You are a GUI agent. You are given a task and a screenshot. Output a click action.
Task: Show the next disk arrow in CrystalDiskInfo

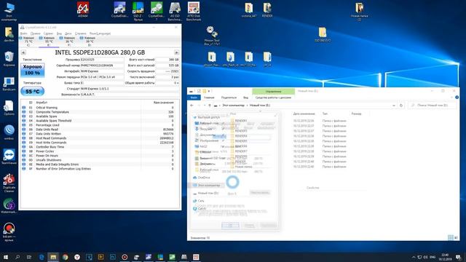(176, 52)
